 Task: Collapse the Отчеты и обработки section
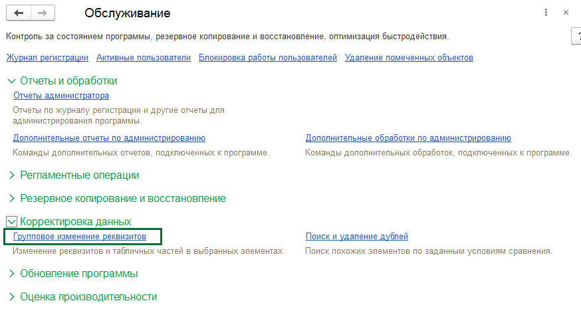pyautogui.click(x=62, y=80)
